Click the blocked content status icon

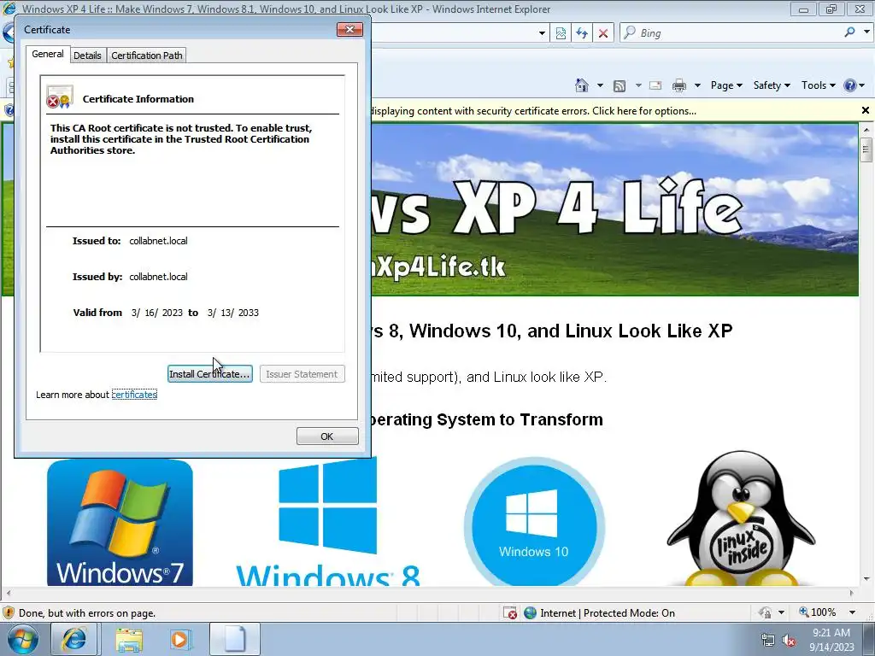pyautogui.click(x=510, y=613)
